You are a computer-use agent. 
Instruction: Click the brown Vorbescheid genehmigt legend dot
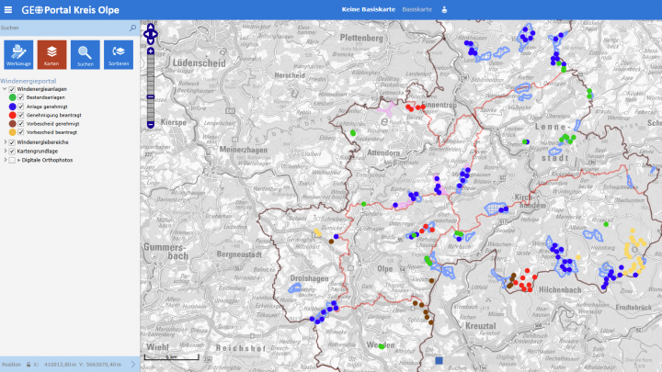(12, 124)
